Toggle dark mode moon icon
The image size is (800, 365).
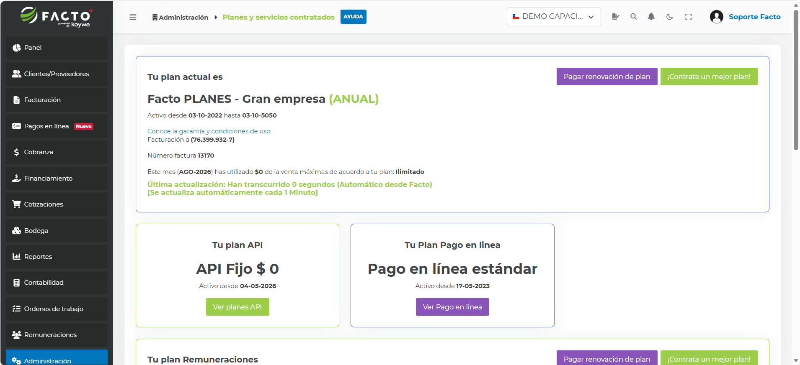(x=669, y=17)
